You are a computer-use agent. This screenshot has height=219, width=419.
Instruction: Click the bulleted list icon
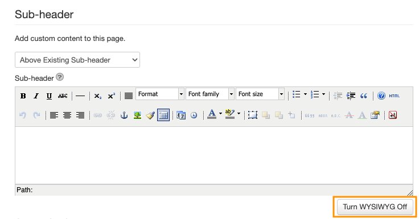(297, 94)
